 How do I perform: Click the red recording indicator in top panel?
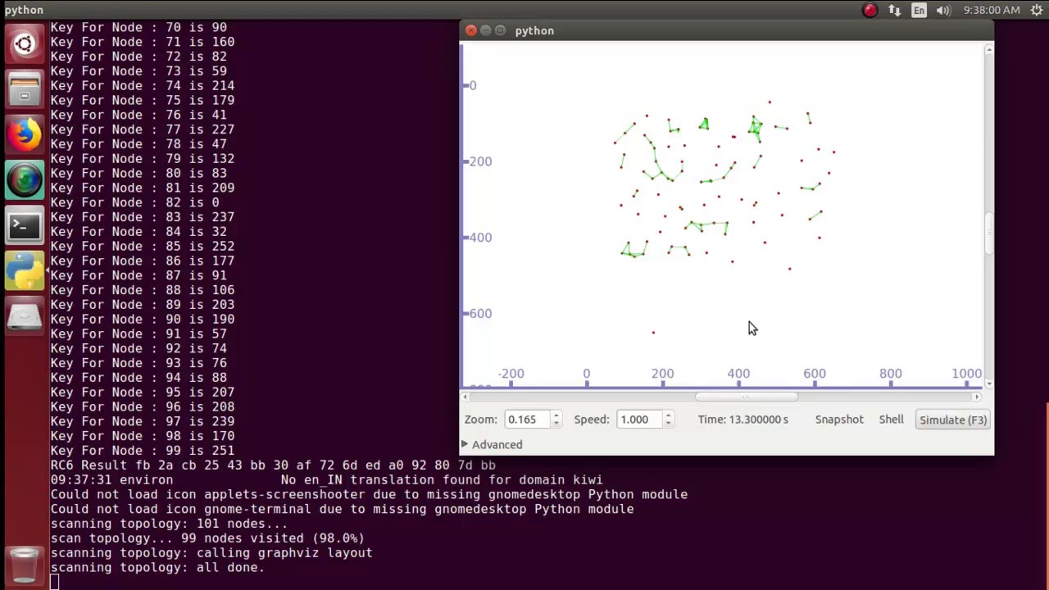coord(870,10)
